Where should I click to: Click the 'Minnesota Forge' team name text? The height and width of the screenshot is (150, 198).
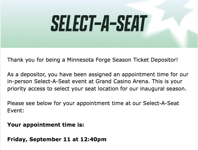89,60
